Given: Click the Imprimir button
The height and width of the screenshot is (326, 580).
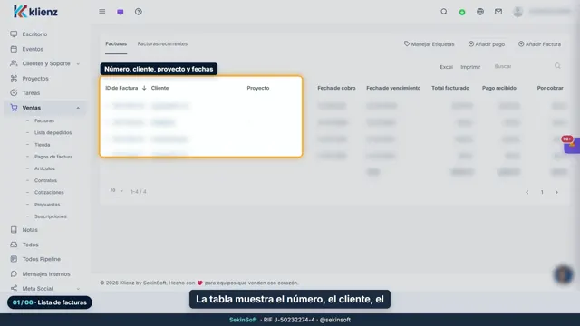Looking at the screenshot, I should pyautogui.click(x=470, y=67).
